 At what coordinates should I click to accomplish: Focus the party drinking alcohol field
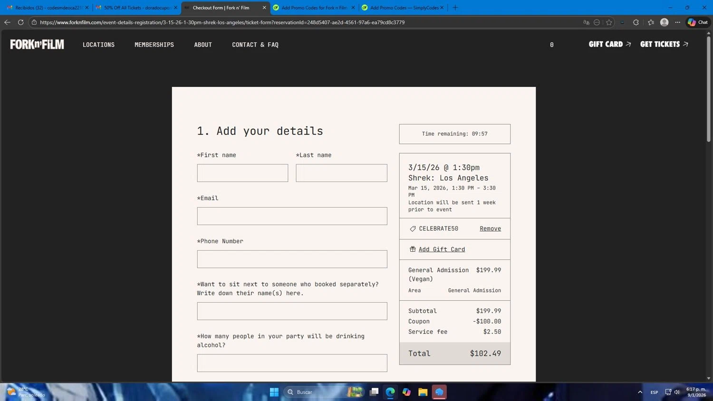(292, 363)
